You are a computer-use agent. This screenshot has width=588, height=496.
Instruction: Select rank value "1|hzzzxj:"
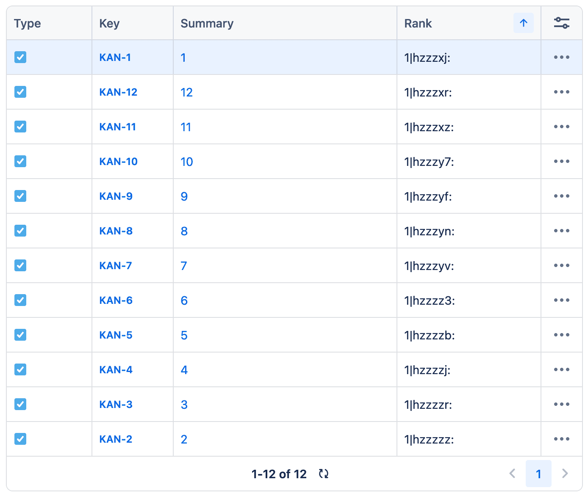[427, 58]
